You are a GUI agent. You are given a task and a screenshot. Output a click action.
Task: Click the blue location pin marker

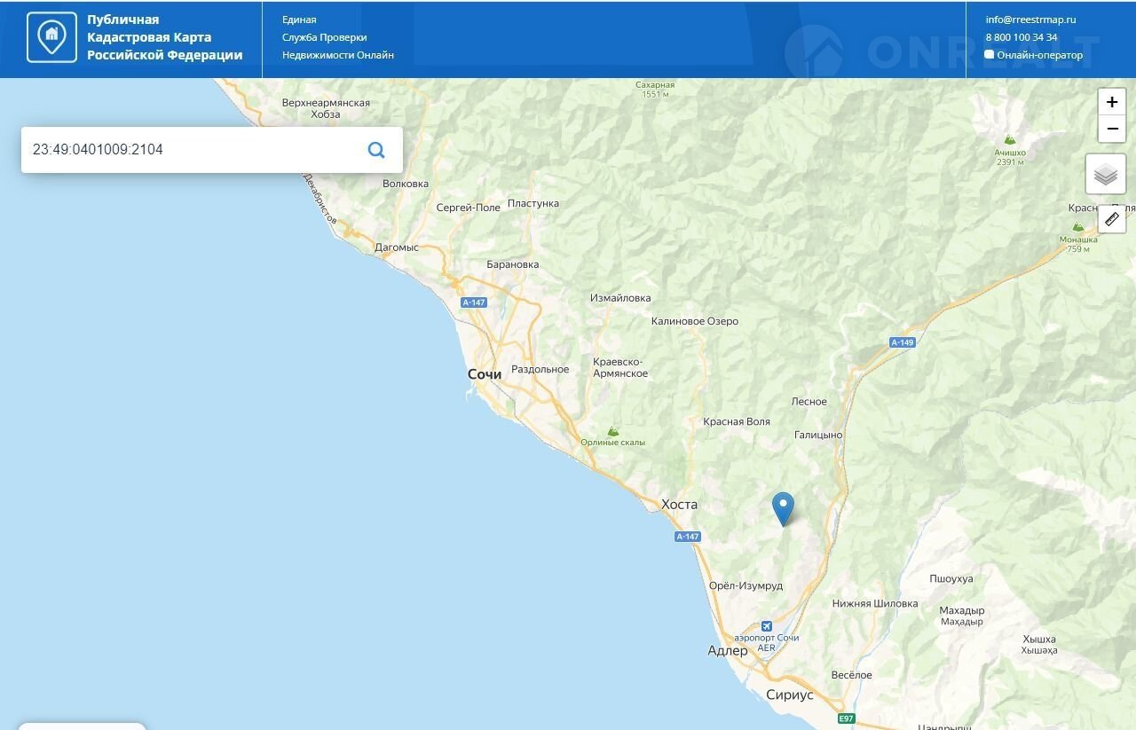click(x=783, y=508)
